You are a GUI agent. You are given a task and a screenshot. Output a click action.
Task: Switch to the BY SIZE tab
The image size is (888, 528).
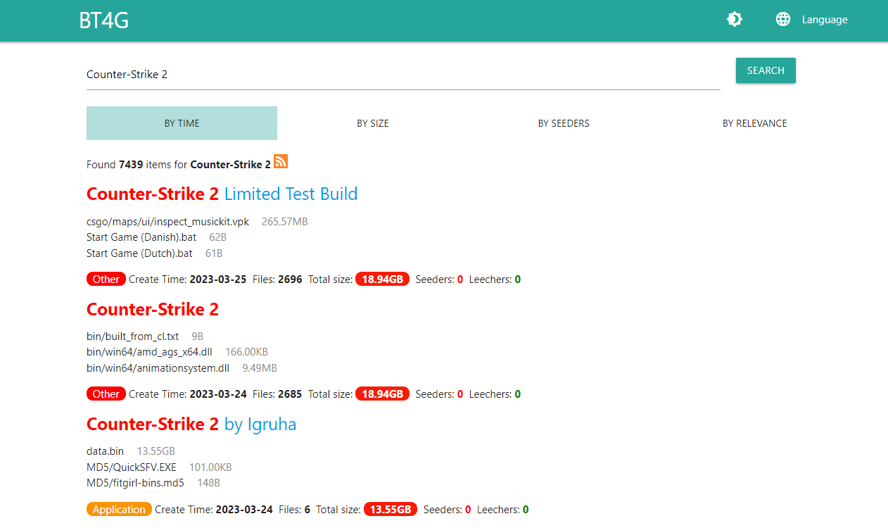click(x=373, y=123)
